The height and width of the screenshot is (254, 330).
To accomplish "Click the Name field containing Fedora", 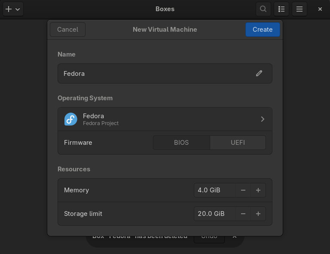I will pyautogui.click(x=165, y=74).
